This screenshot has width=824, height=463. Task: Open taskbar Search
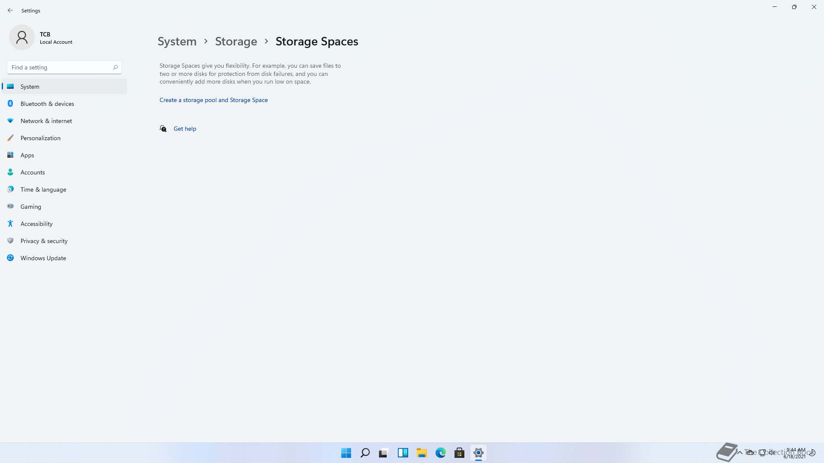[365, 453]
